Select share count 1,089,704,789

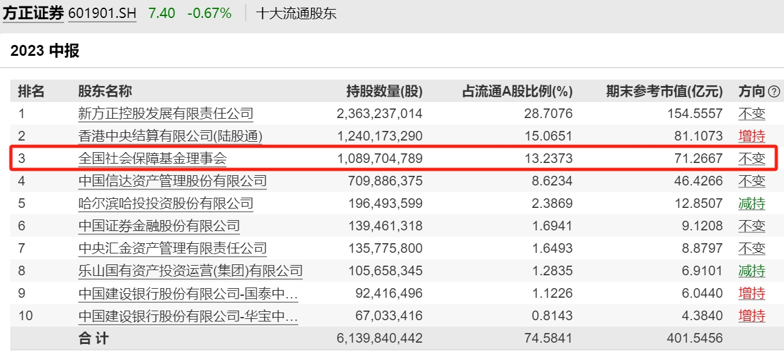click(x=380, y=159)
